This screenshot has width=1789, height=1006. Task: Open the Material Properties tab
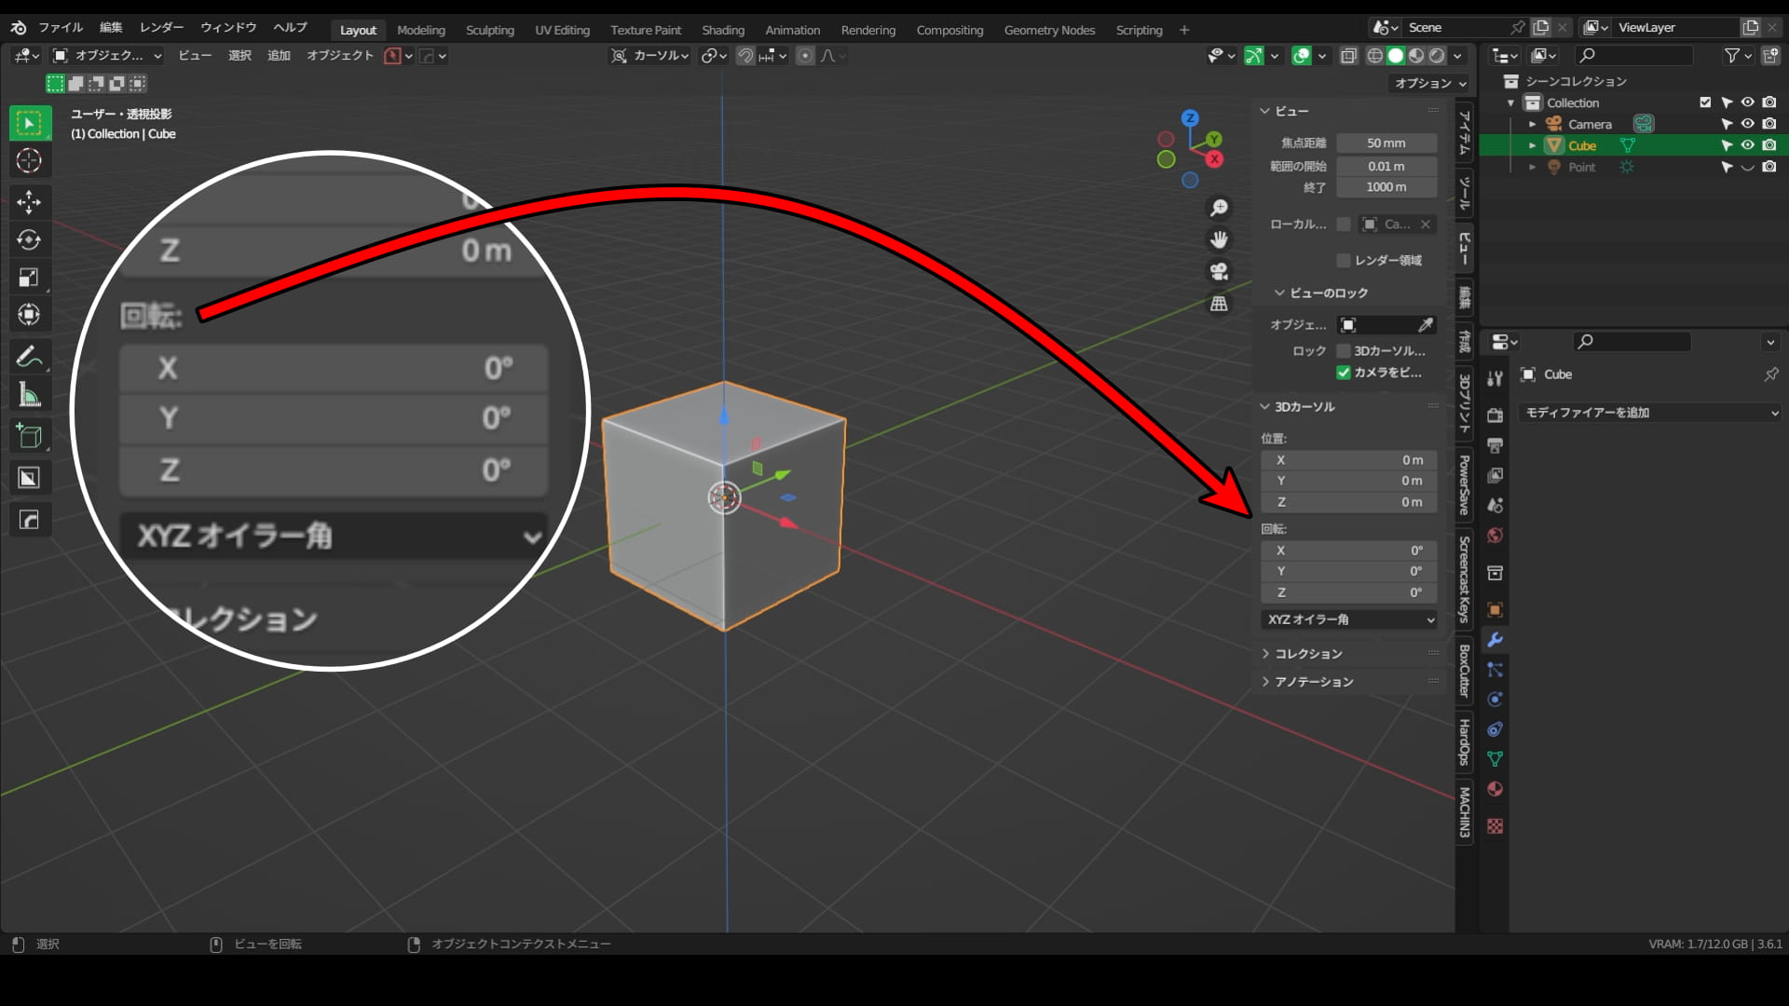coord(1495,789)
